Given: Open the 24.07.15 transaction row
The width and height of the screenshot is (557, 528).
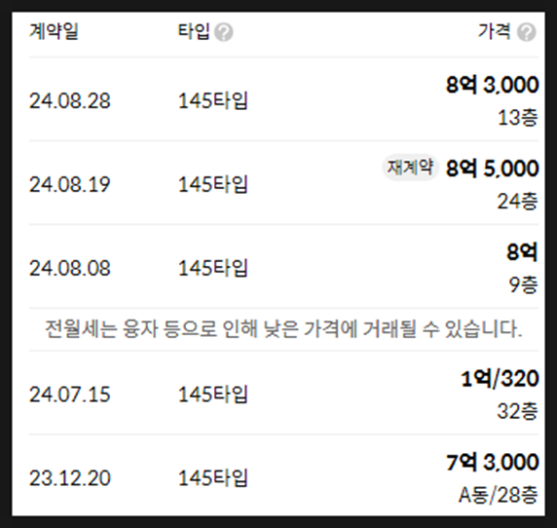Looking at the screenshot, I should [283, 394].
